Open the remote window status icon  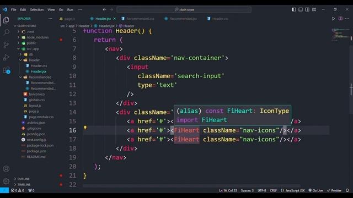[x=4, y=190]
